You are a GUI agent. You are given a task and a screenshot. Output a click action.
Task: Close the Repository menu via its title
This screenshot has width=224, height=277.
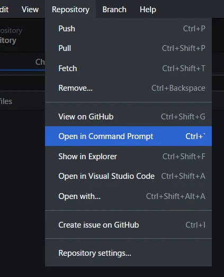coord(70,10)
